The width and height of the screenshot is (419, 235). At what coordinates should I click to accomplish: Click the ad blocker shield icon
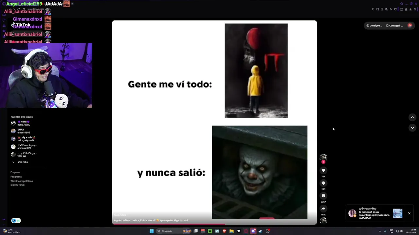tap(382, 9)
